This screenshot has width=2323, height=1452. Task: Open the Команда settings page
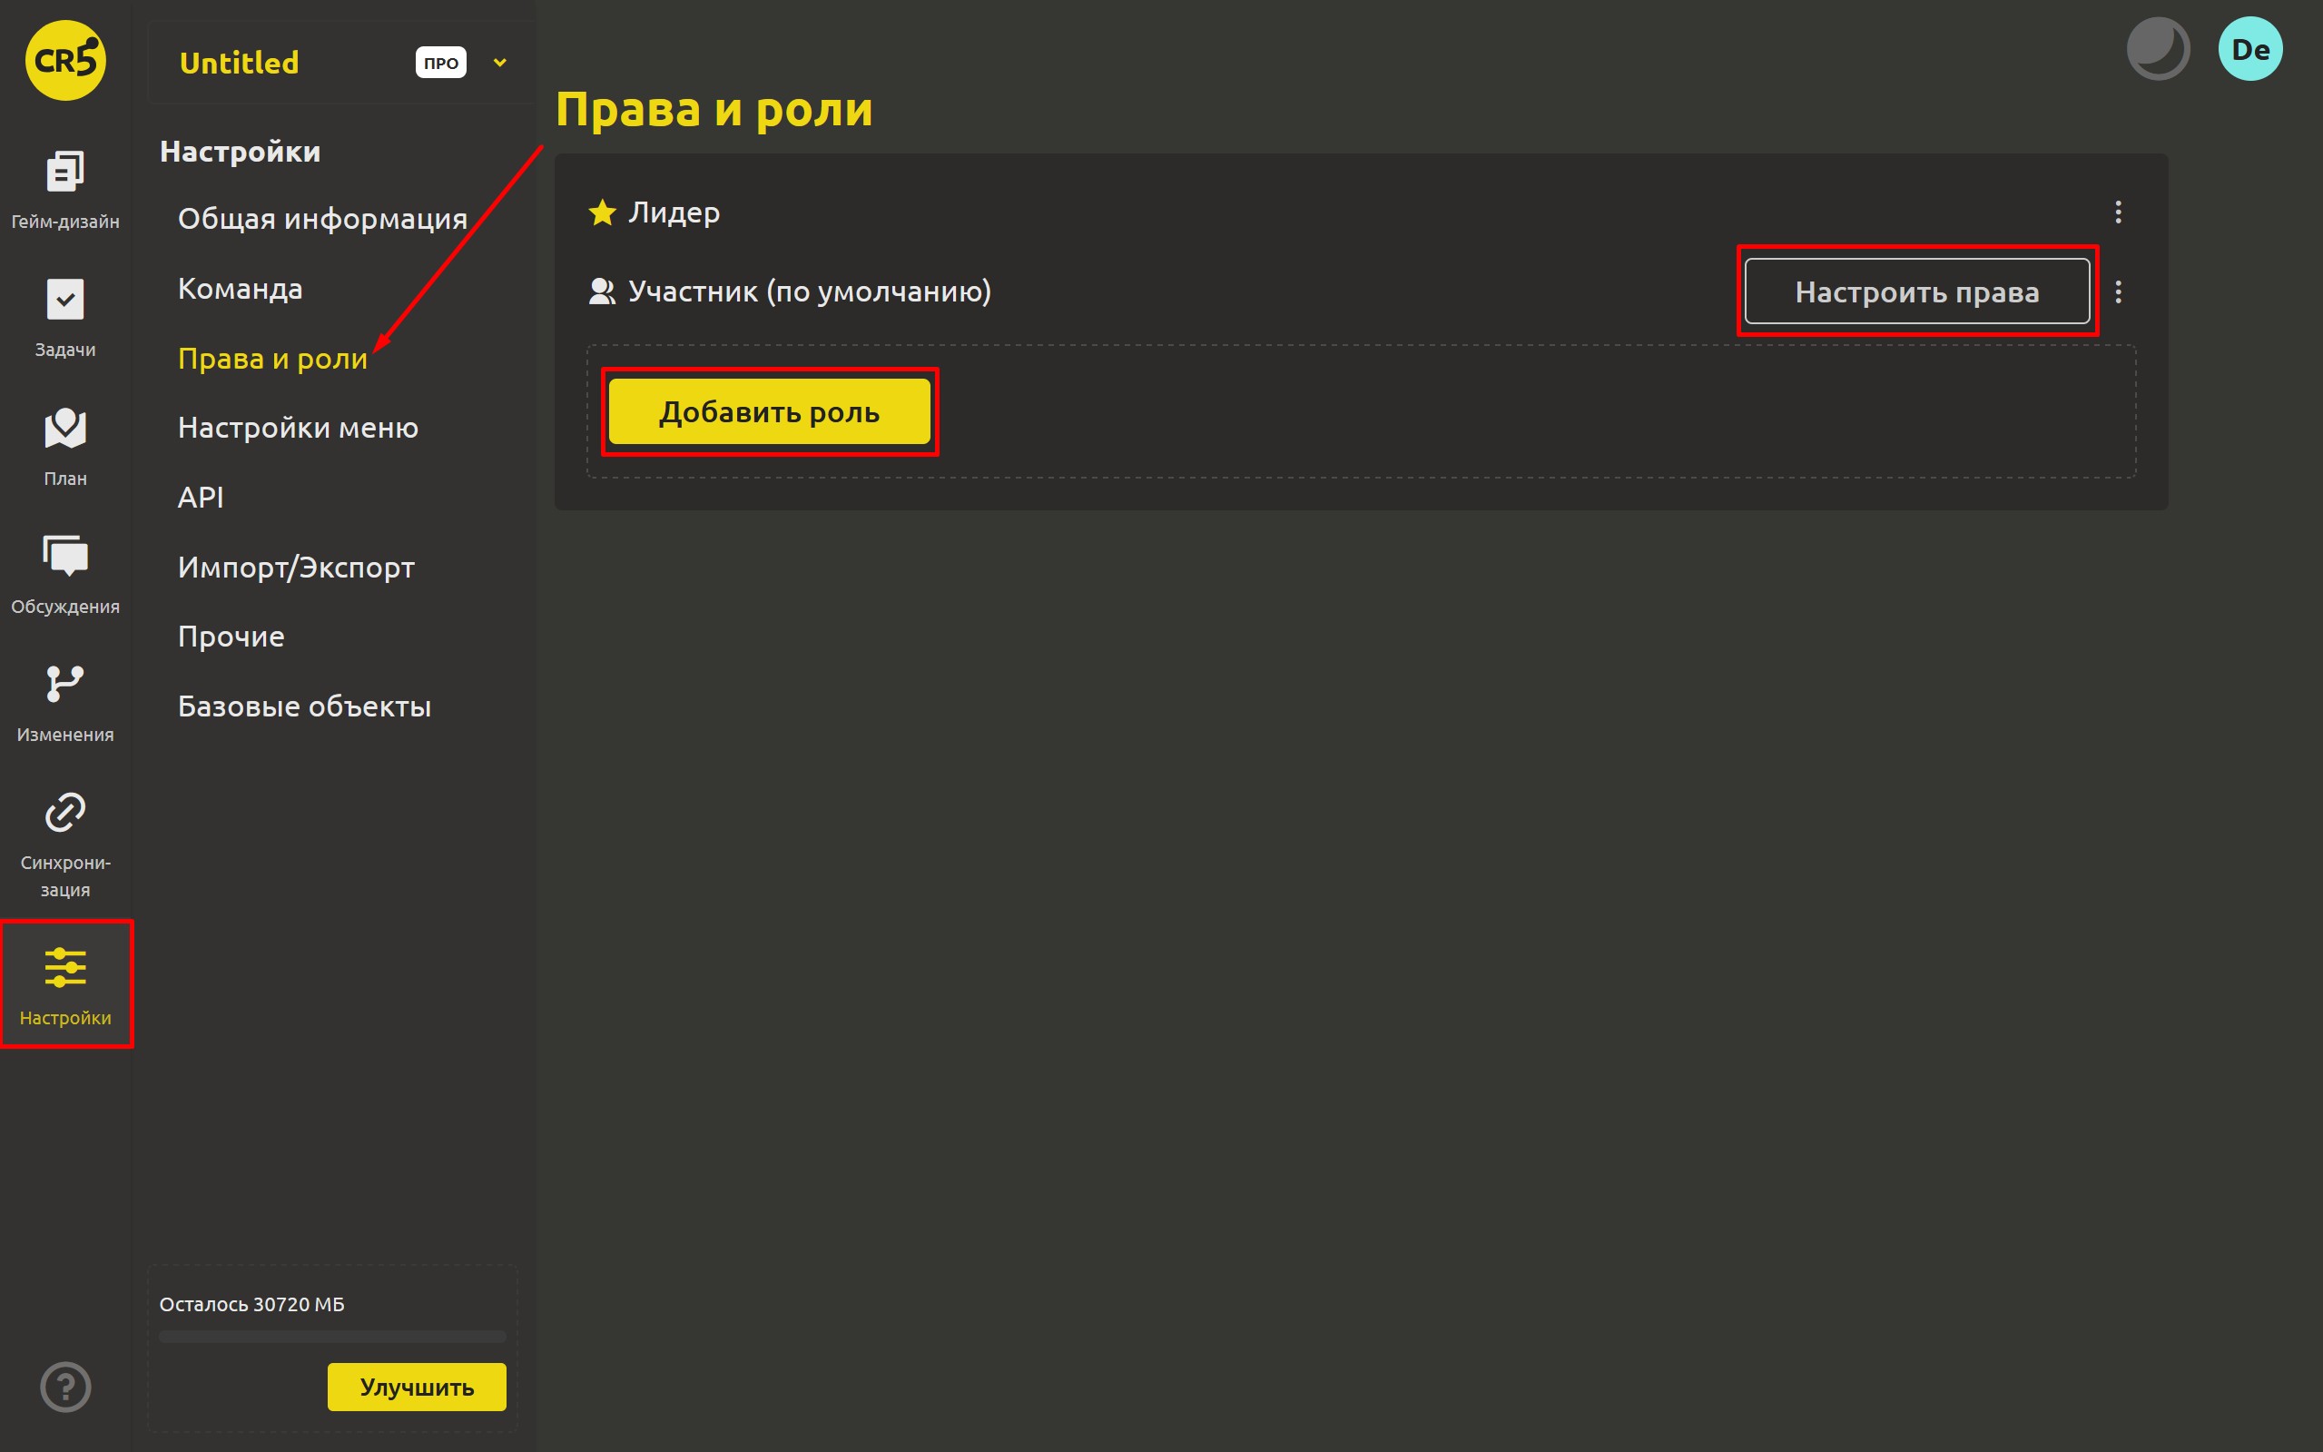tap(240, 289)
